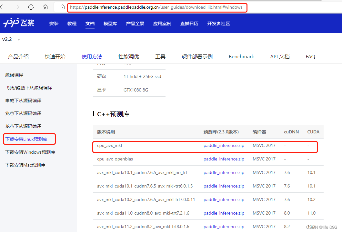Viewport: 342px width, 232px height.
Task: Click the C++预测库 section heading
Action: click(113, 114)
